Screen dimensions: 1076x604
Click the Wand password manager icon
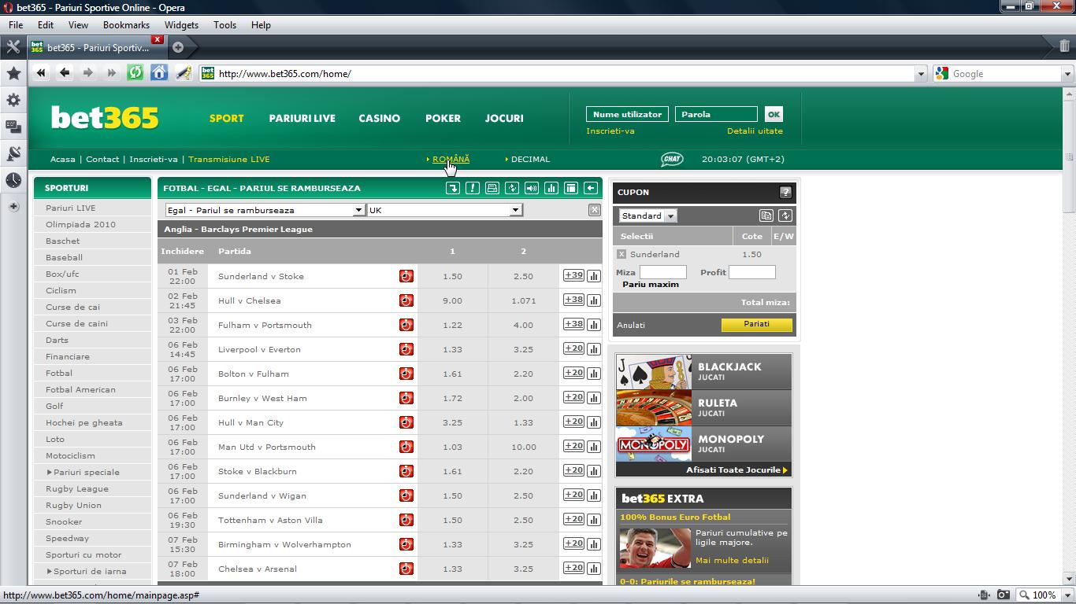(x=183, y=73)
